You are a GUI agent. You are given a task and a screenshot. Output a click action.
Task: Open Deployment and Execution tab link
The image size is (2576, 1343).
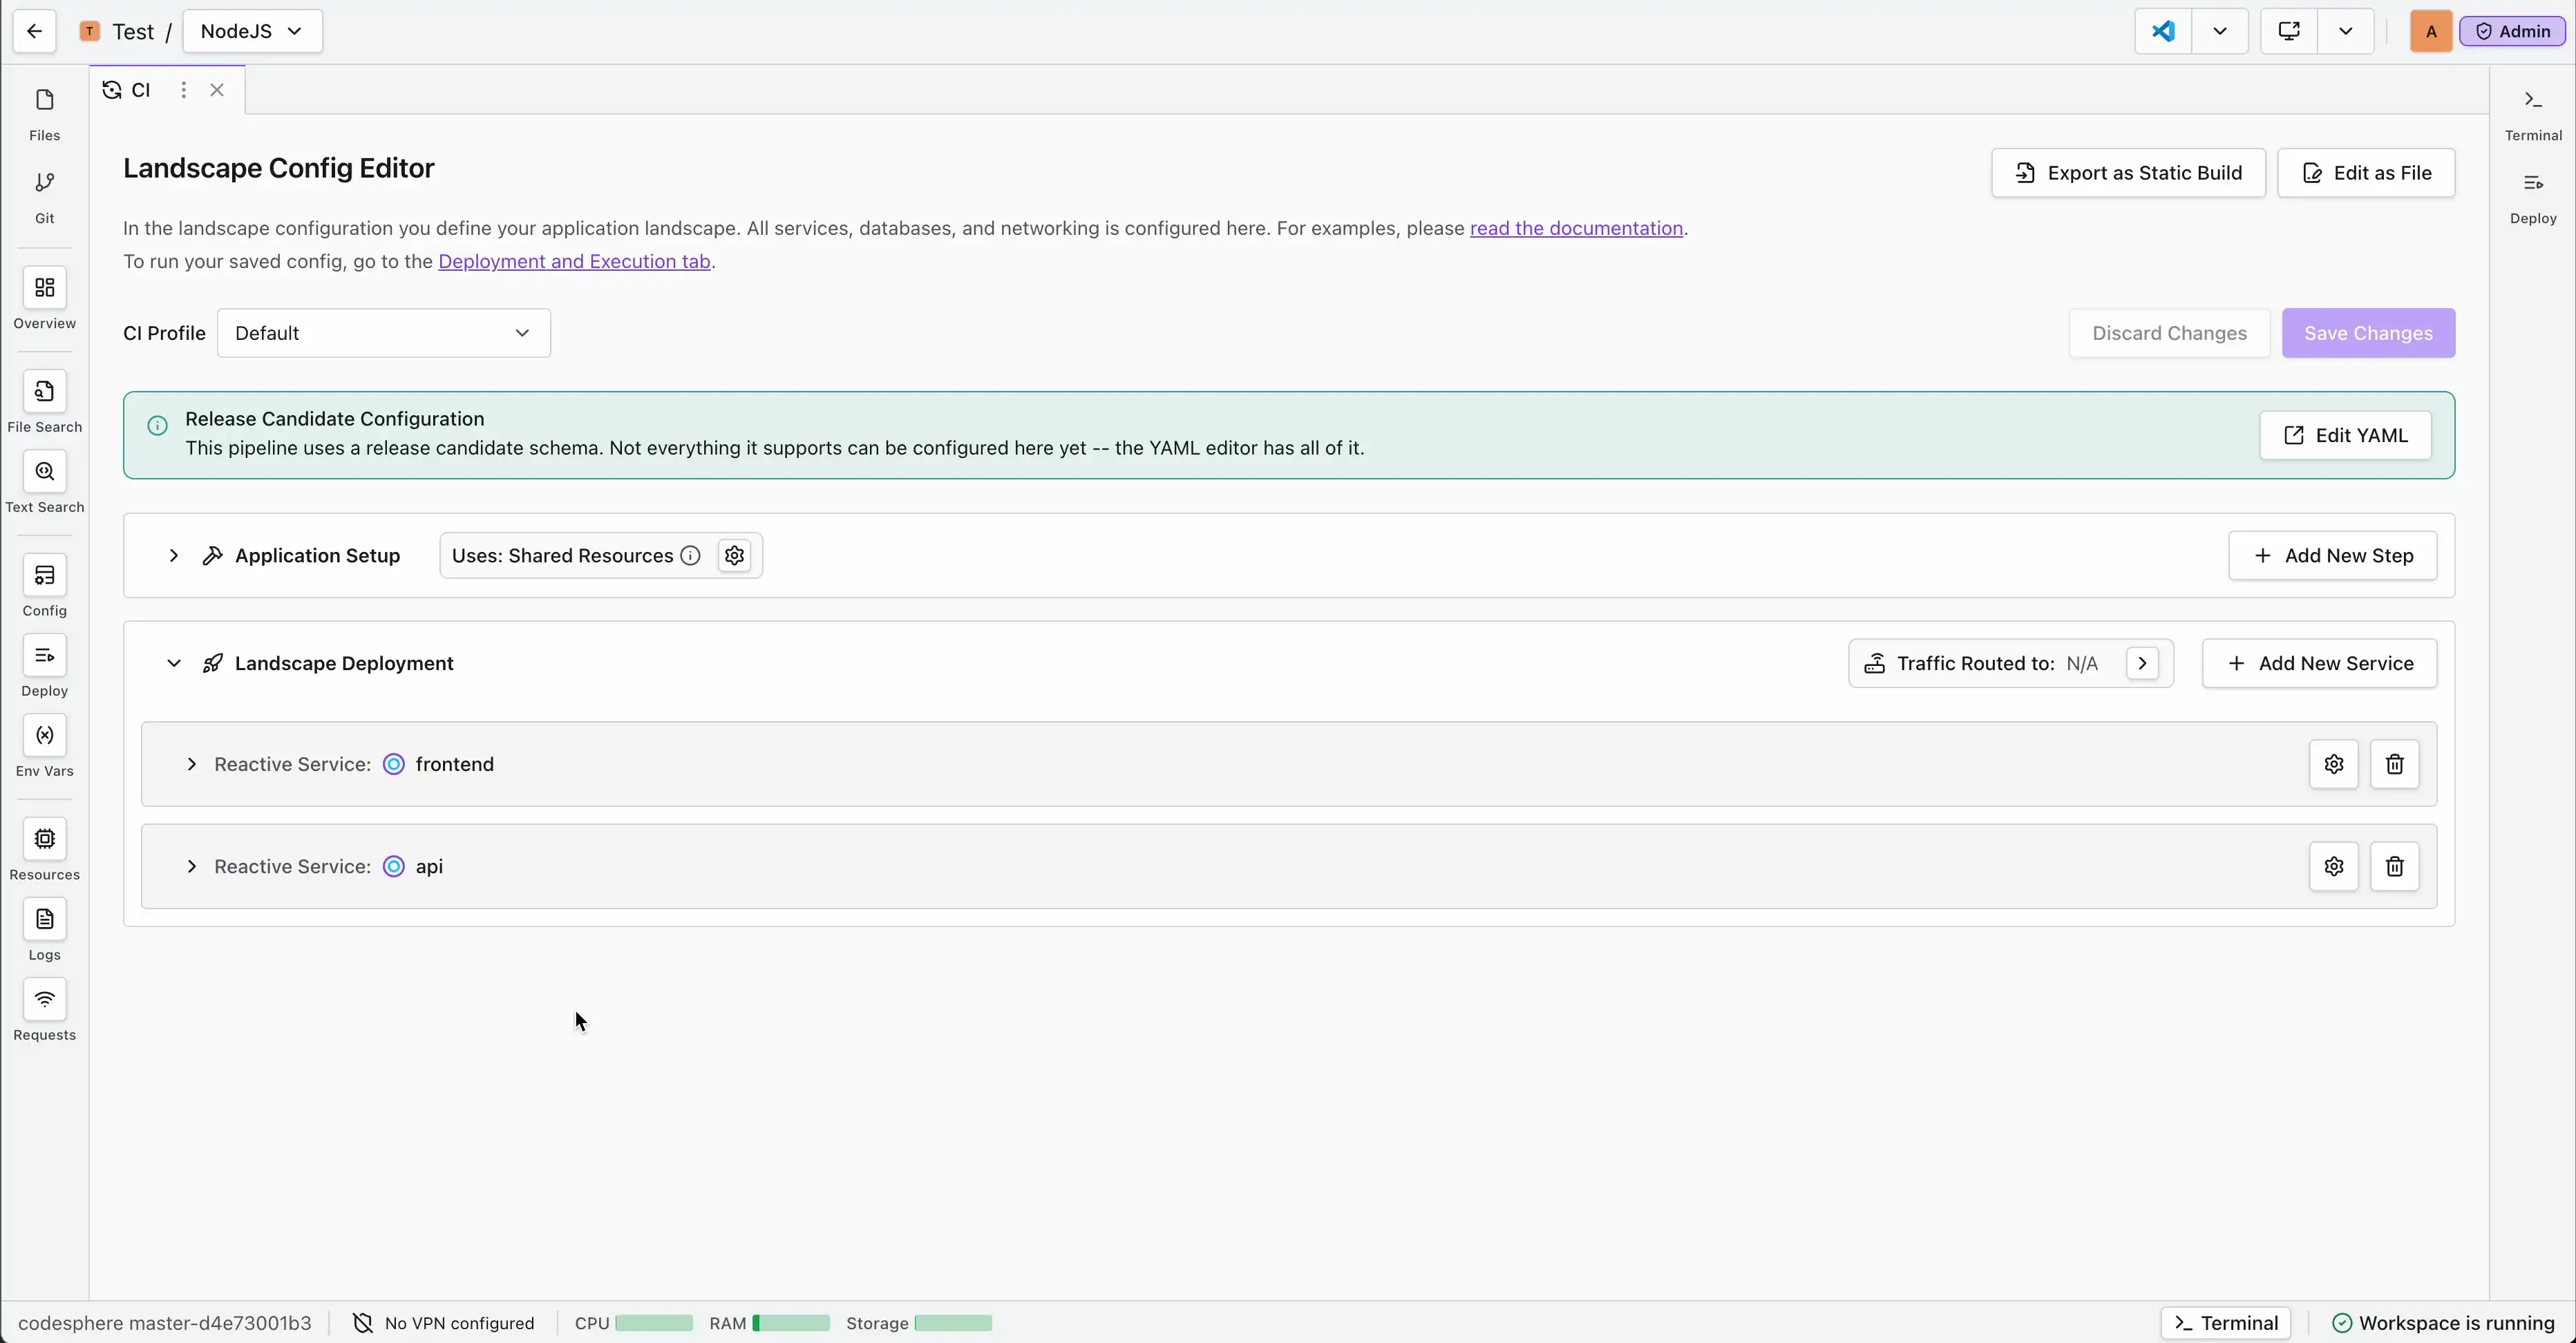[574, 261]
